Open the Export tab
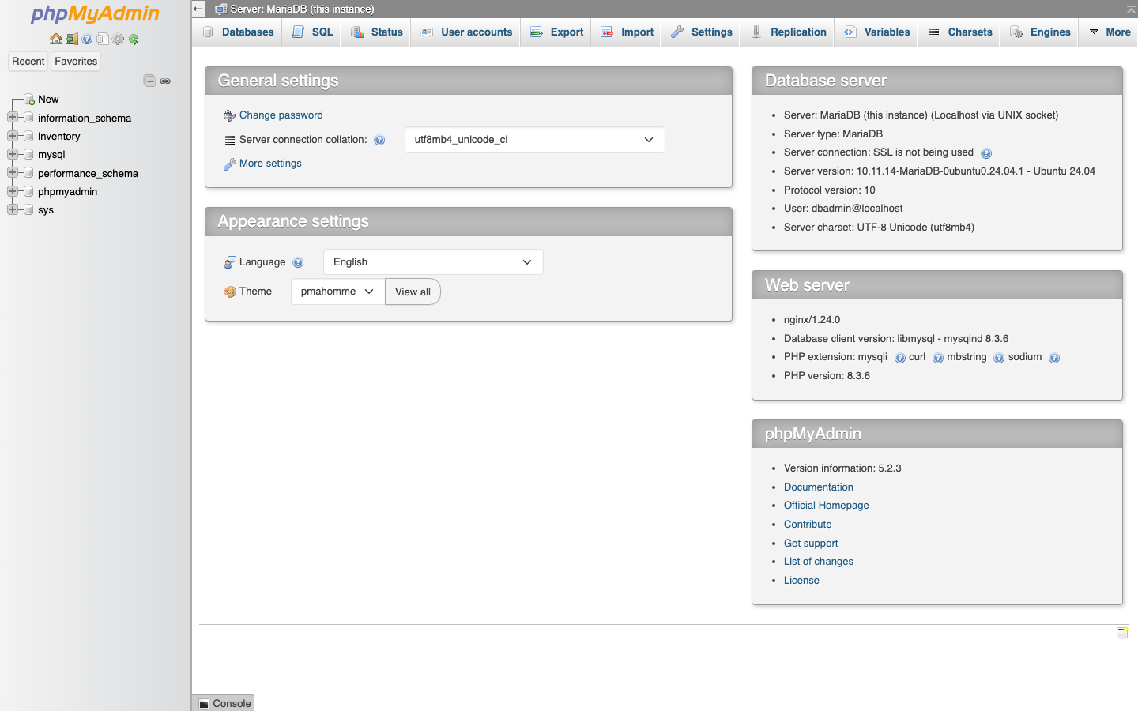The height and width of the screenshot is (711, 1138). [556, 32]
